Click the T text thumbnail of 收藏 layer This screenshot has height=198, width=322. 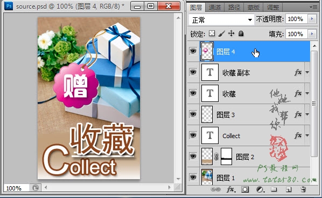pos(210,93)
